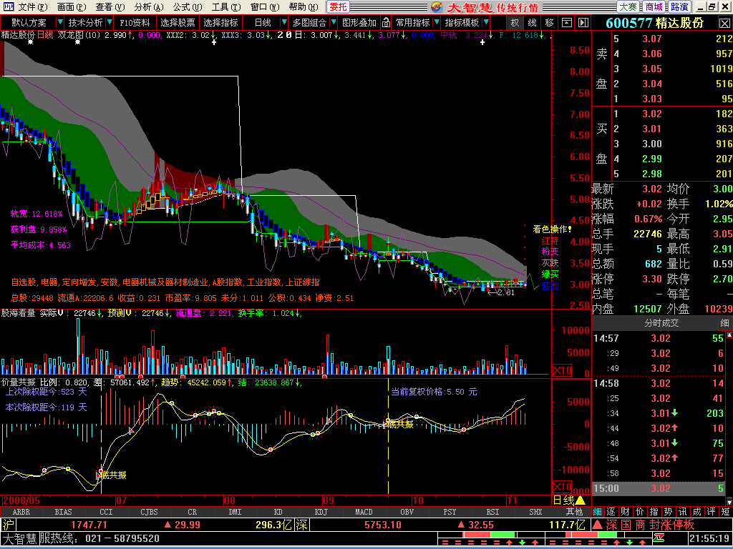Click the 选择指标 toolbar button

click(x=220, y=22)
